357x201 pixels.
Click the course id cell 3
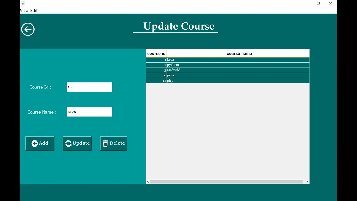[x=156, y=70]
